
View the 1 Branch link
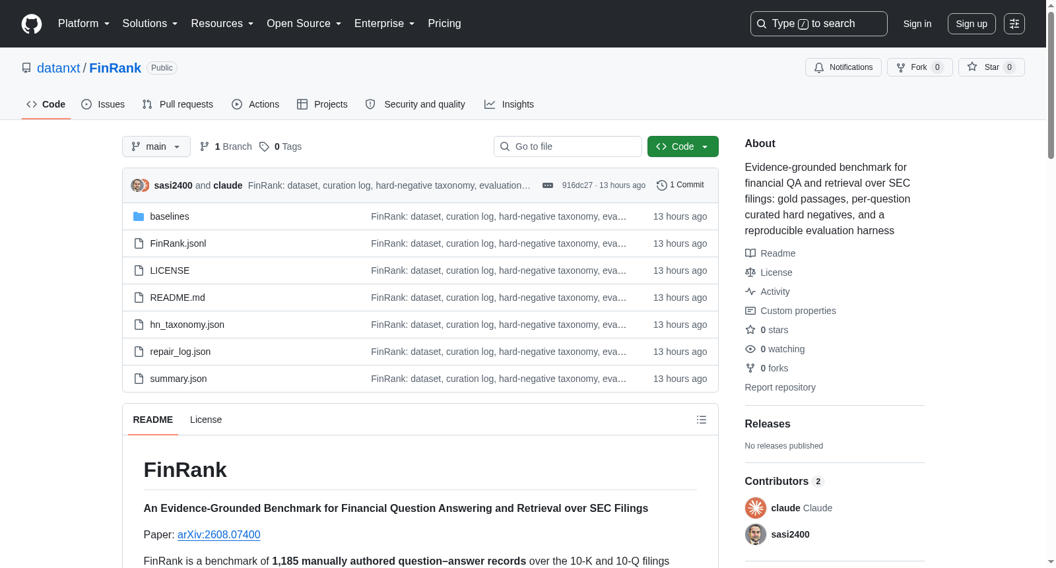226,146
